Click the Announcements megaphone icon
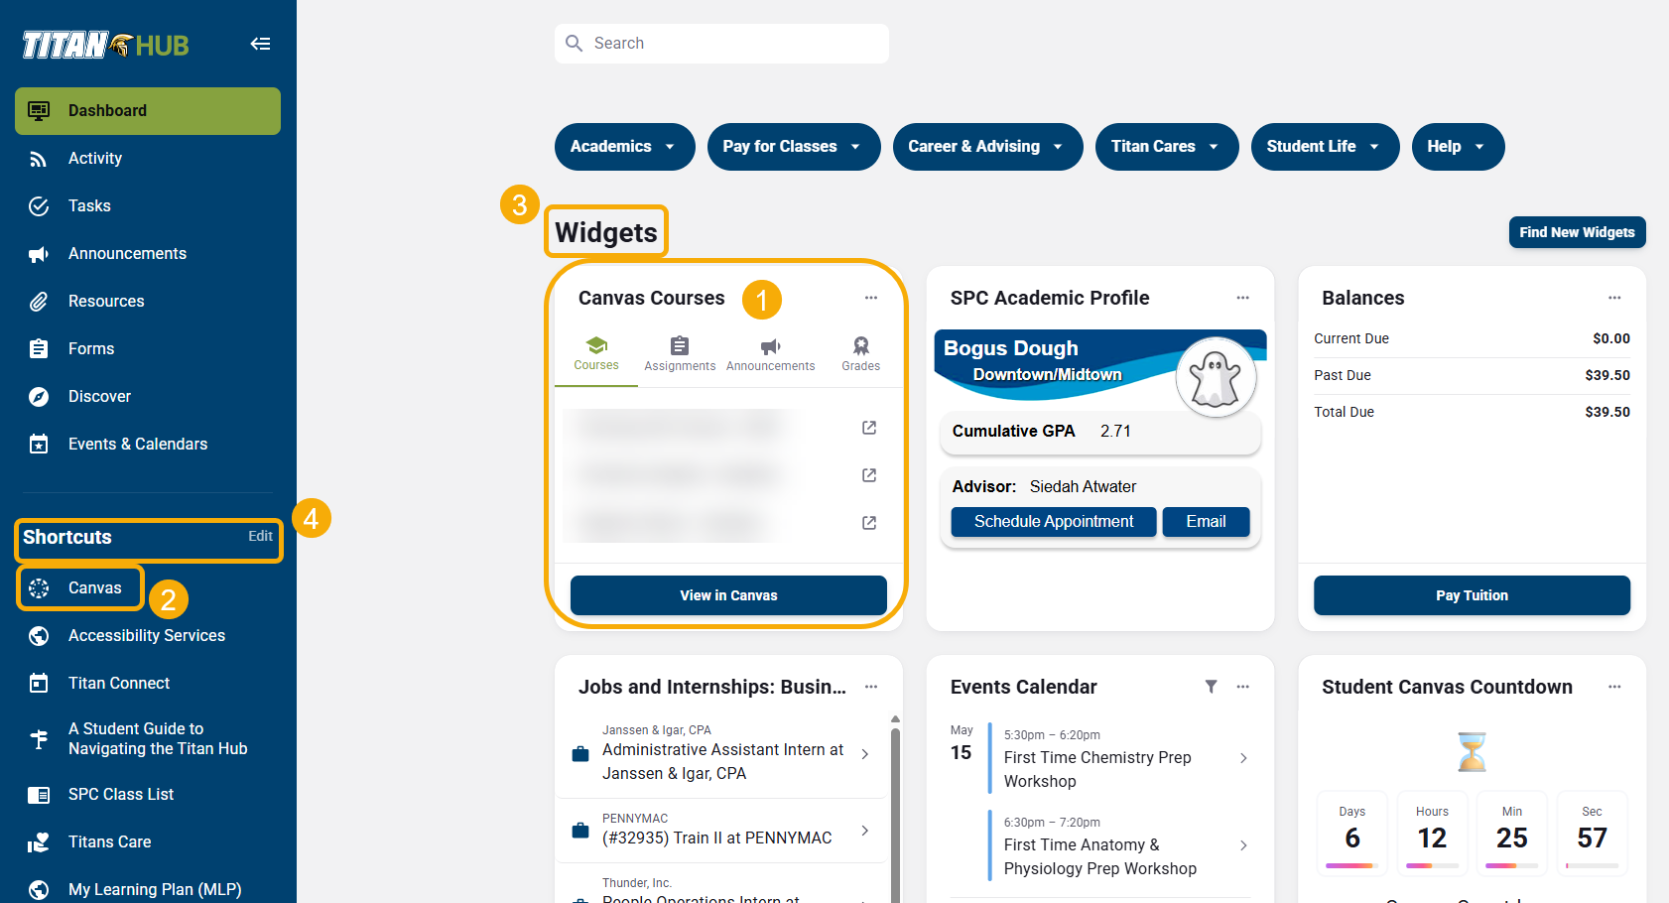1669x903 pixels. point(39,253)
